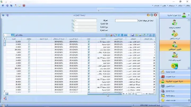Image resolution: width=191 pixels, height=107 pixels.
Task: Click the refresh arrows grid toolbar icon
Action: [x=119, y=35]
